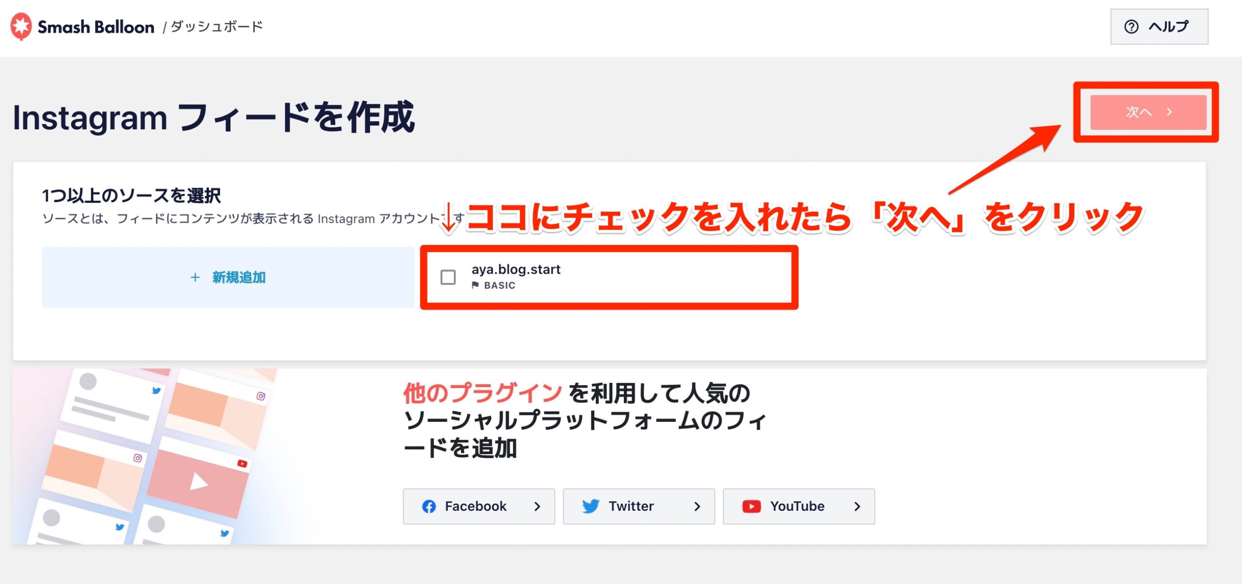
Task: Click the ダッシュボード breadcrumb text
Action: coord(216,26)
